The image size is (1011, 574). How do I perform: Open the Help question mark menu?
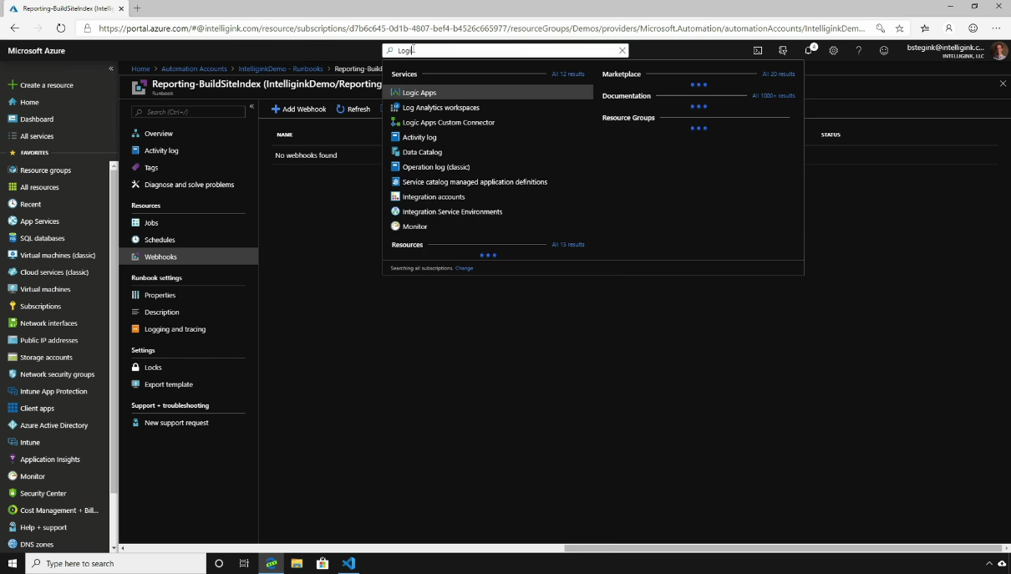[859, 50]
